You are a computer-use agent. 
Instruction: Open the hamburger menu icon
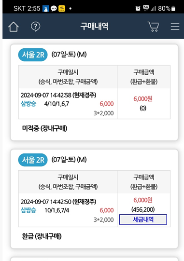point(175,27)
